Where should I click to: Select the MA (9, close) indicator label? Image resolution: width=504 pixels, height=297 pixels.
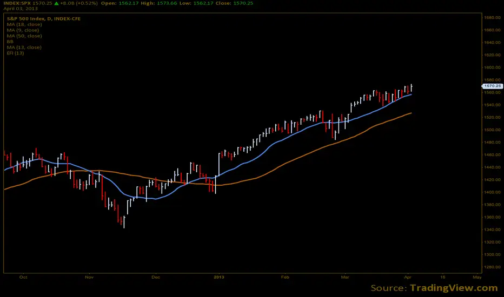coord(23,30)
